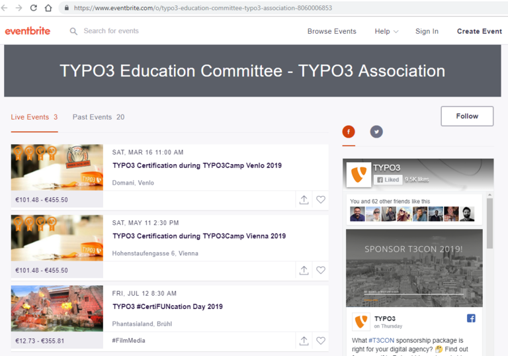This screenshot has width=508, height=356.
Task: Switch to the Live Events tab
Action: pyautogui.click(x=34, y=117)
